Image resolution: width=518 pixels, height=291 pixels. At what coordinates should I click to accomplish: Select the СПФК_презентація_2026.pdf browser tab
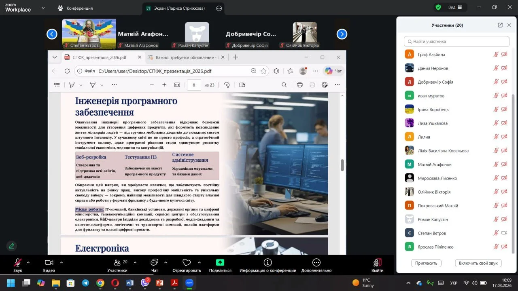coord(103,57)
